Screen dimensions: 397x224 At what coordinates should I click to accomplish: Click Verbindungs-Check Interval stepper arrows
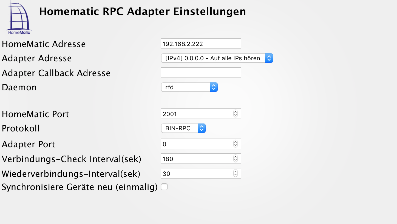coord(236,159)
